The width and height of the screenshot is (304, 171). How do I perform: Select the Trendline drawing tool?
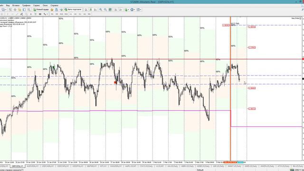(x=17, y=14)
